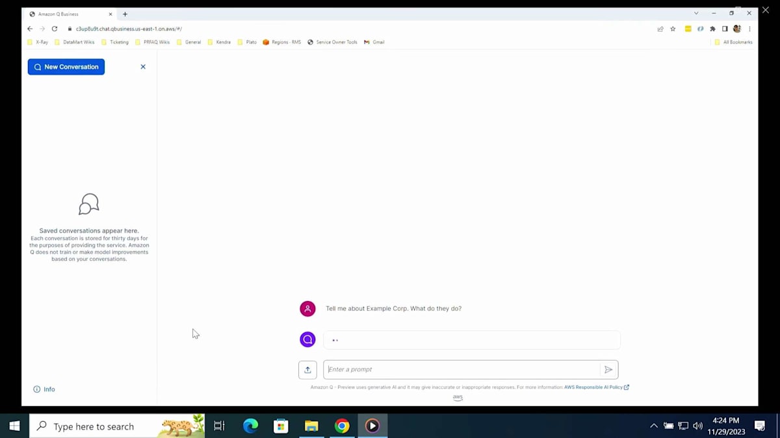
Task: Click the browser address bar URL
Action: click(129, 29)
